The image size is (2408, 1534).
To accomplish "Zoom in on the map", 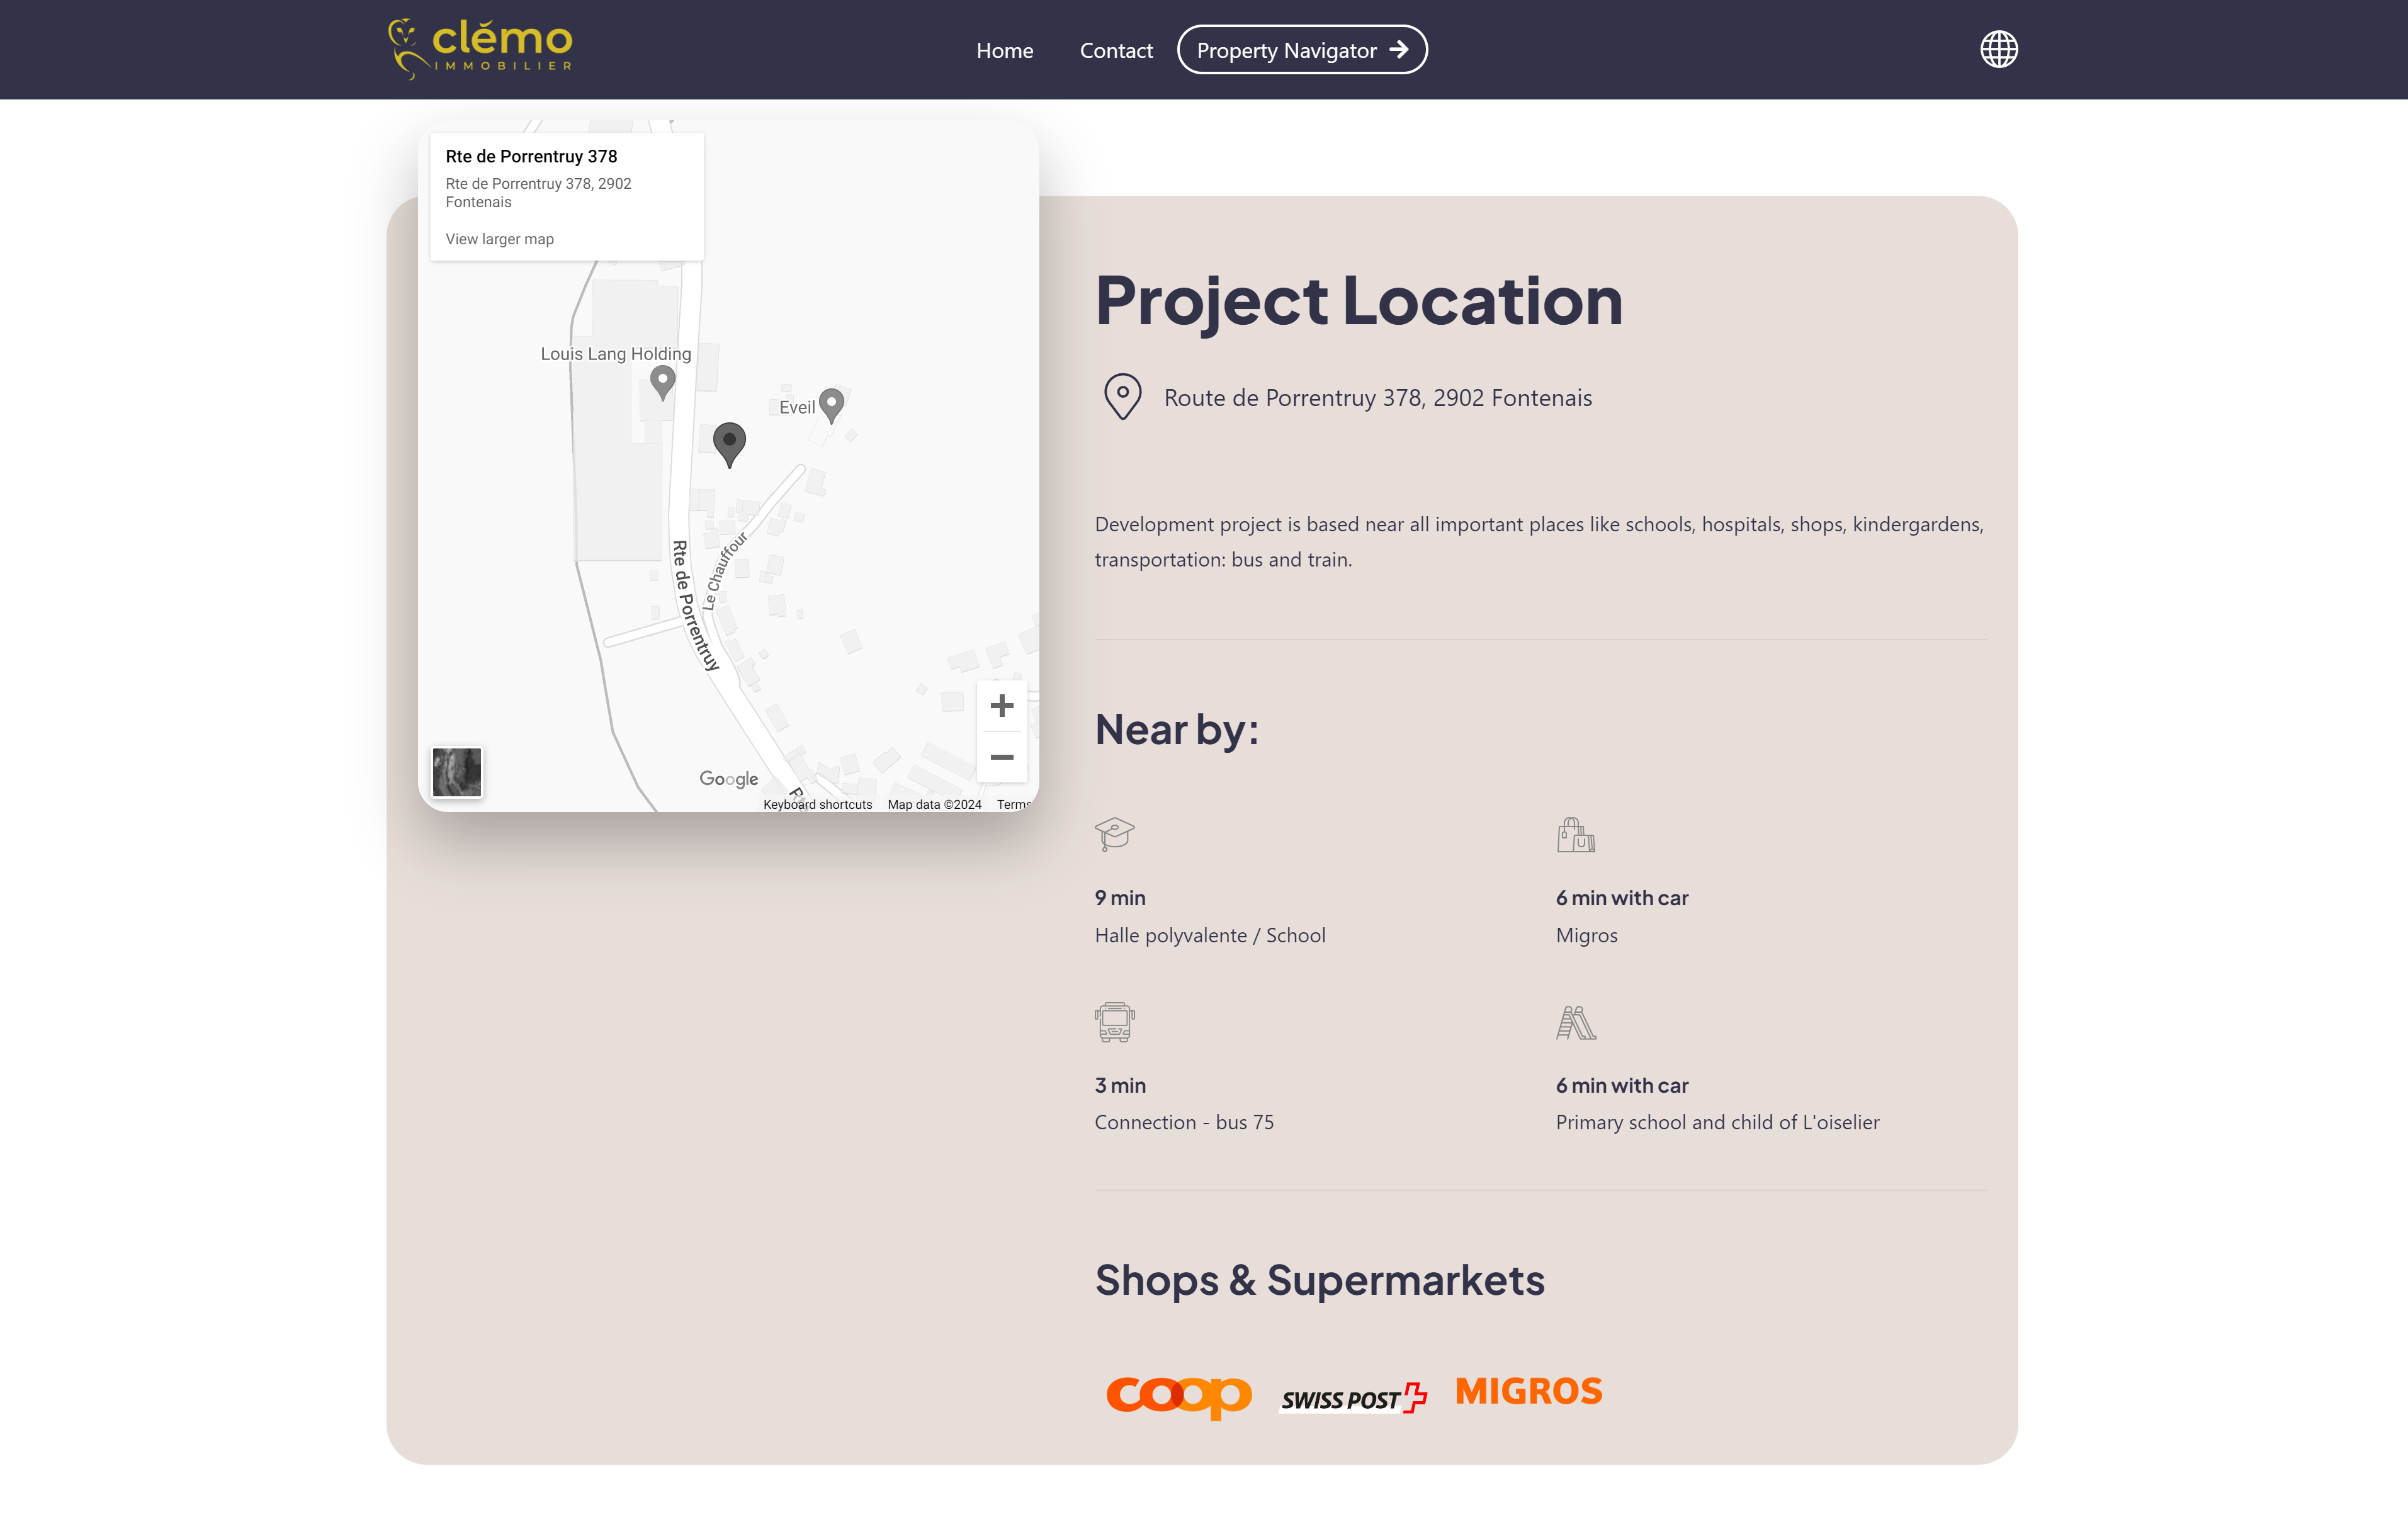I will (x=1001, y=706).
